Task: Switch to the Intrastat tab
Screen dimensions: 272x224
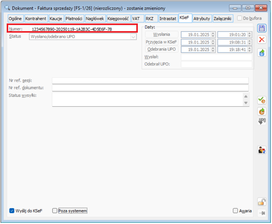Action: pyautogui.click(x=168, y=19)
